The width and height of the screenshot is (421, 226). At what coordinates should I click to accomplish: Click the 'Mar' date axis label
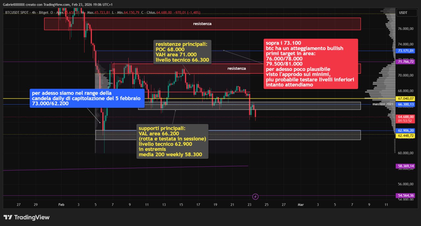click(x=300, y=205)
